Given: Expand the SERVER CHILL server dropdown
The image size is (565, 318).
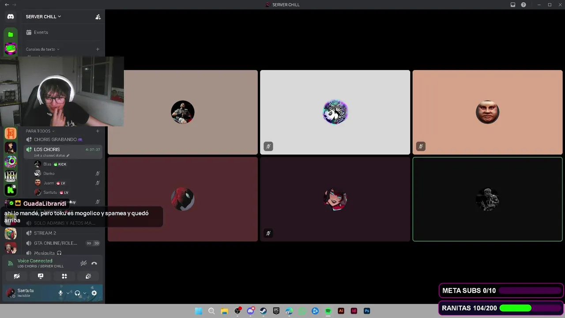Looking at the screenshot, I should (x=44, y=17).
